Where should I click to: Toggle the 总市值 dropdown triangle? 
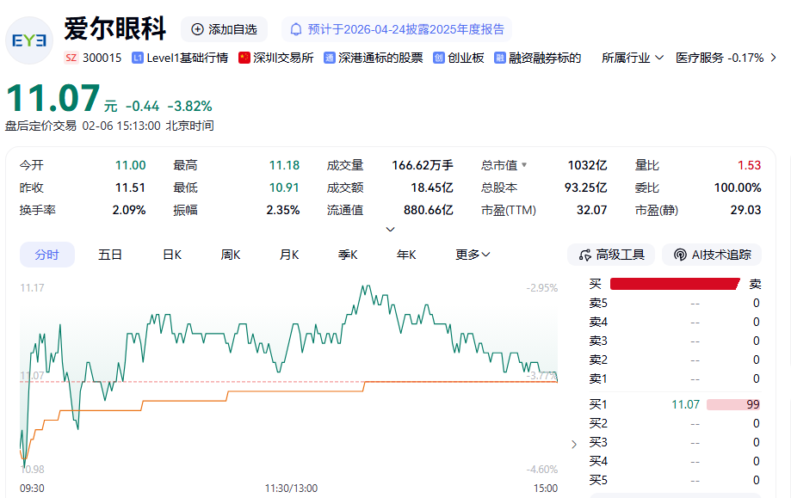pyautogui.click(x=523, y=165)
